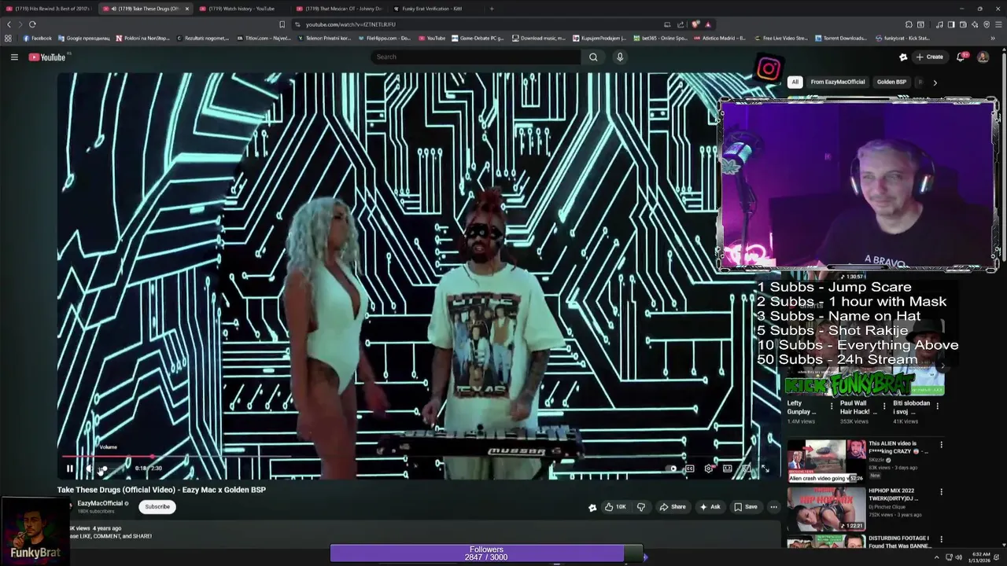Dislike the video with the thumbs-down
This screenshot has height=566, width=1007.
(x=641, y=507)
